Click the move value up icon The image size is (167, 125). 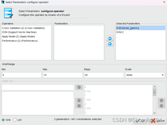[x=161, y=100]
